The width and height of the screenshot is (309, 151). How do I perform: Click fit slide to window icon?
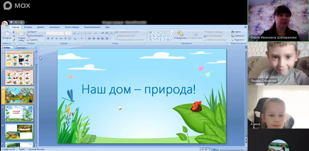[x=245, y=149]
